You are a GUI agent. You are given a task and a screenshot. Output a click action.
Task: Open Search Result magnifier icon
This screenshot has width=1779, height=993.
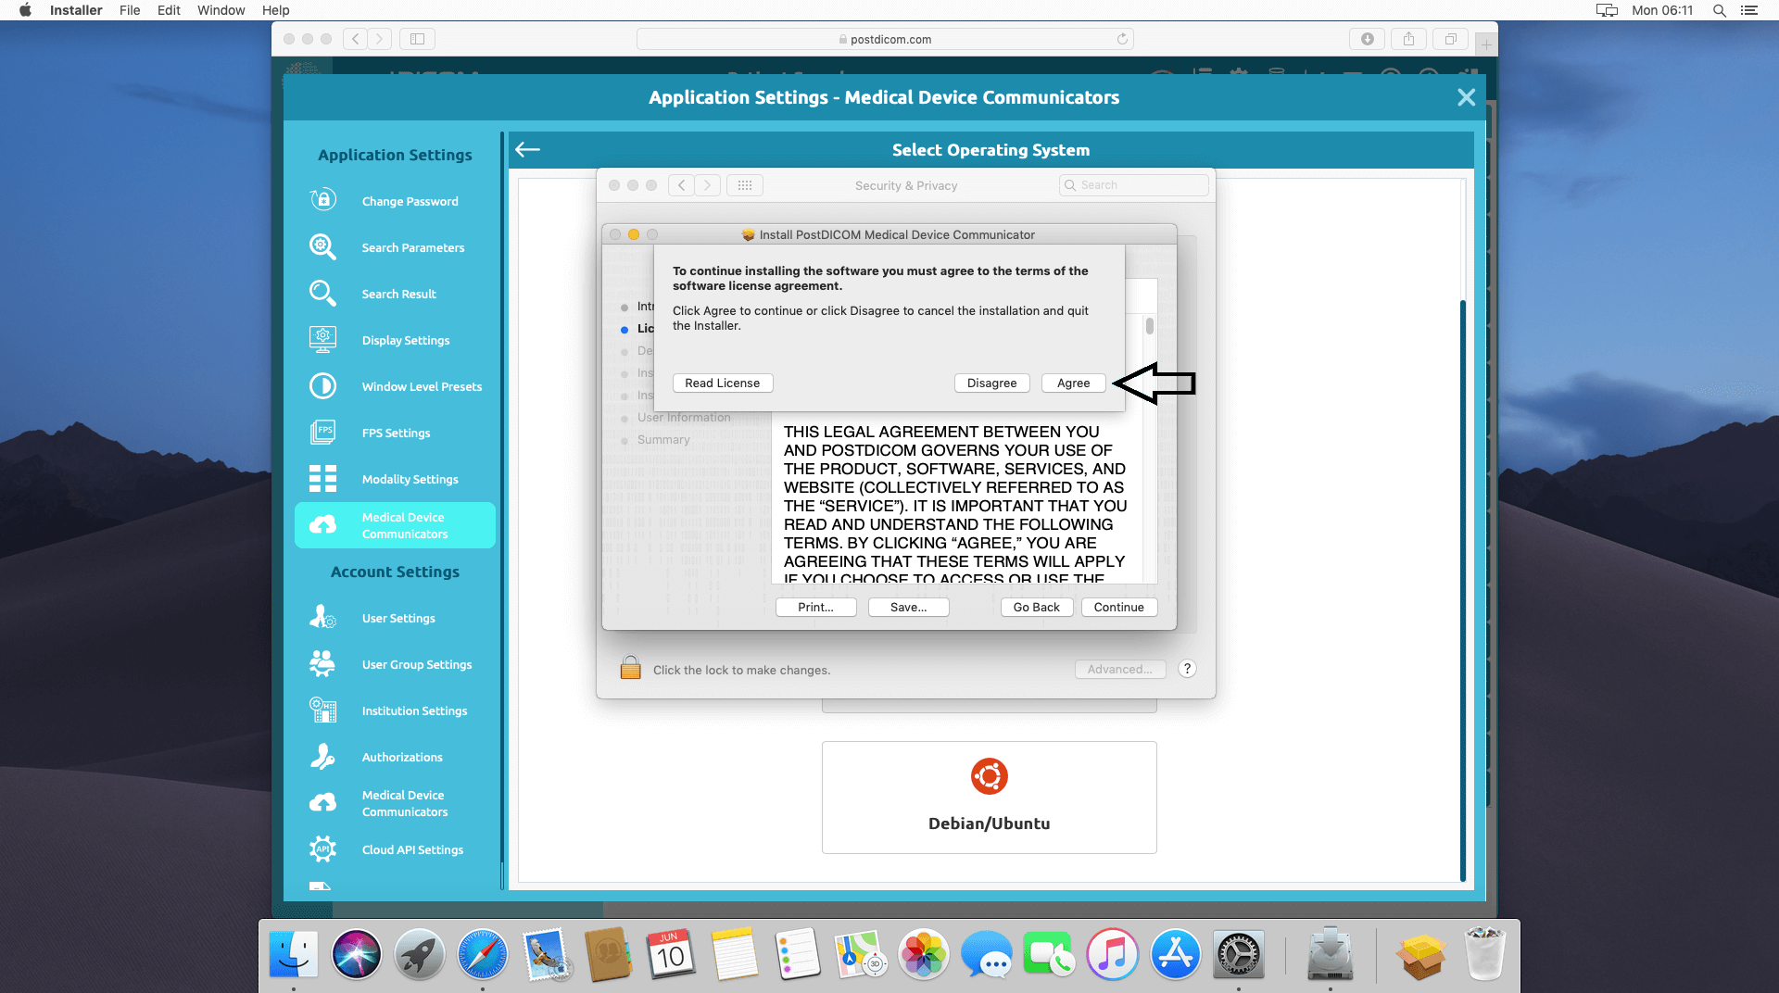(x=322, y=293)
